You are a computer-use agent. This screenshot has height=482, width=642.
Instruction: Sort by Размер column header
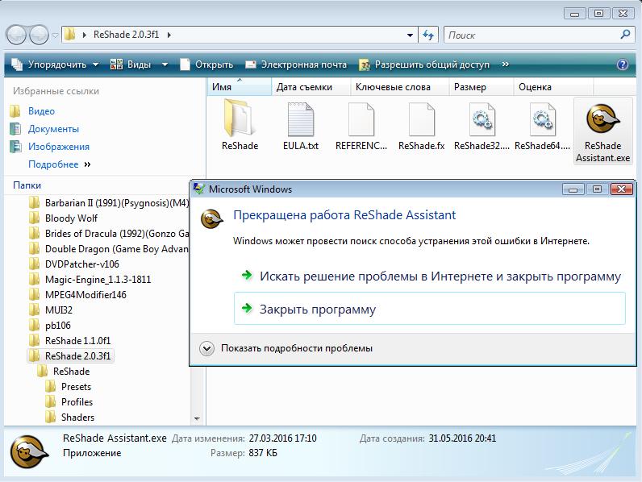[481, 87]
